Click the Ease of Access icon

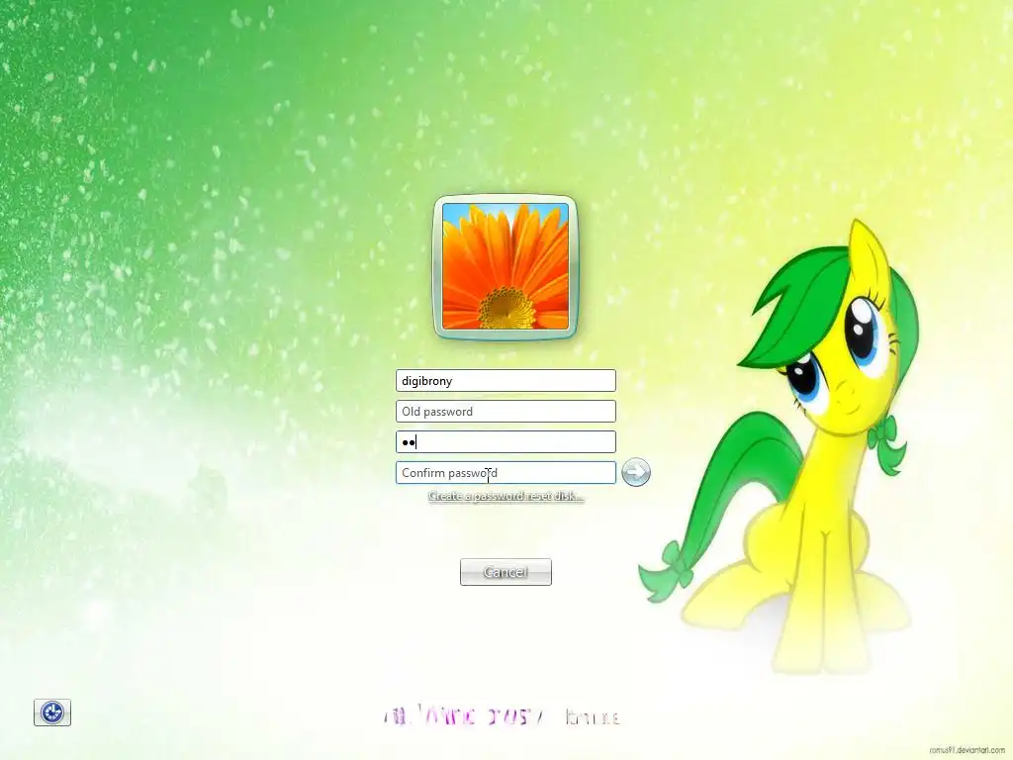tap(52, 712)
